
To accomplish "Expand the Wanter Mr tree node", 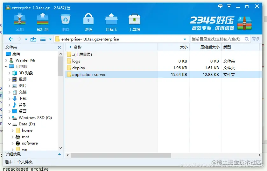I will point(6,60).
